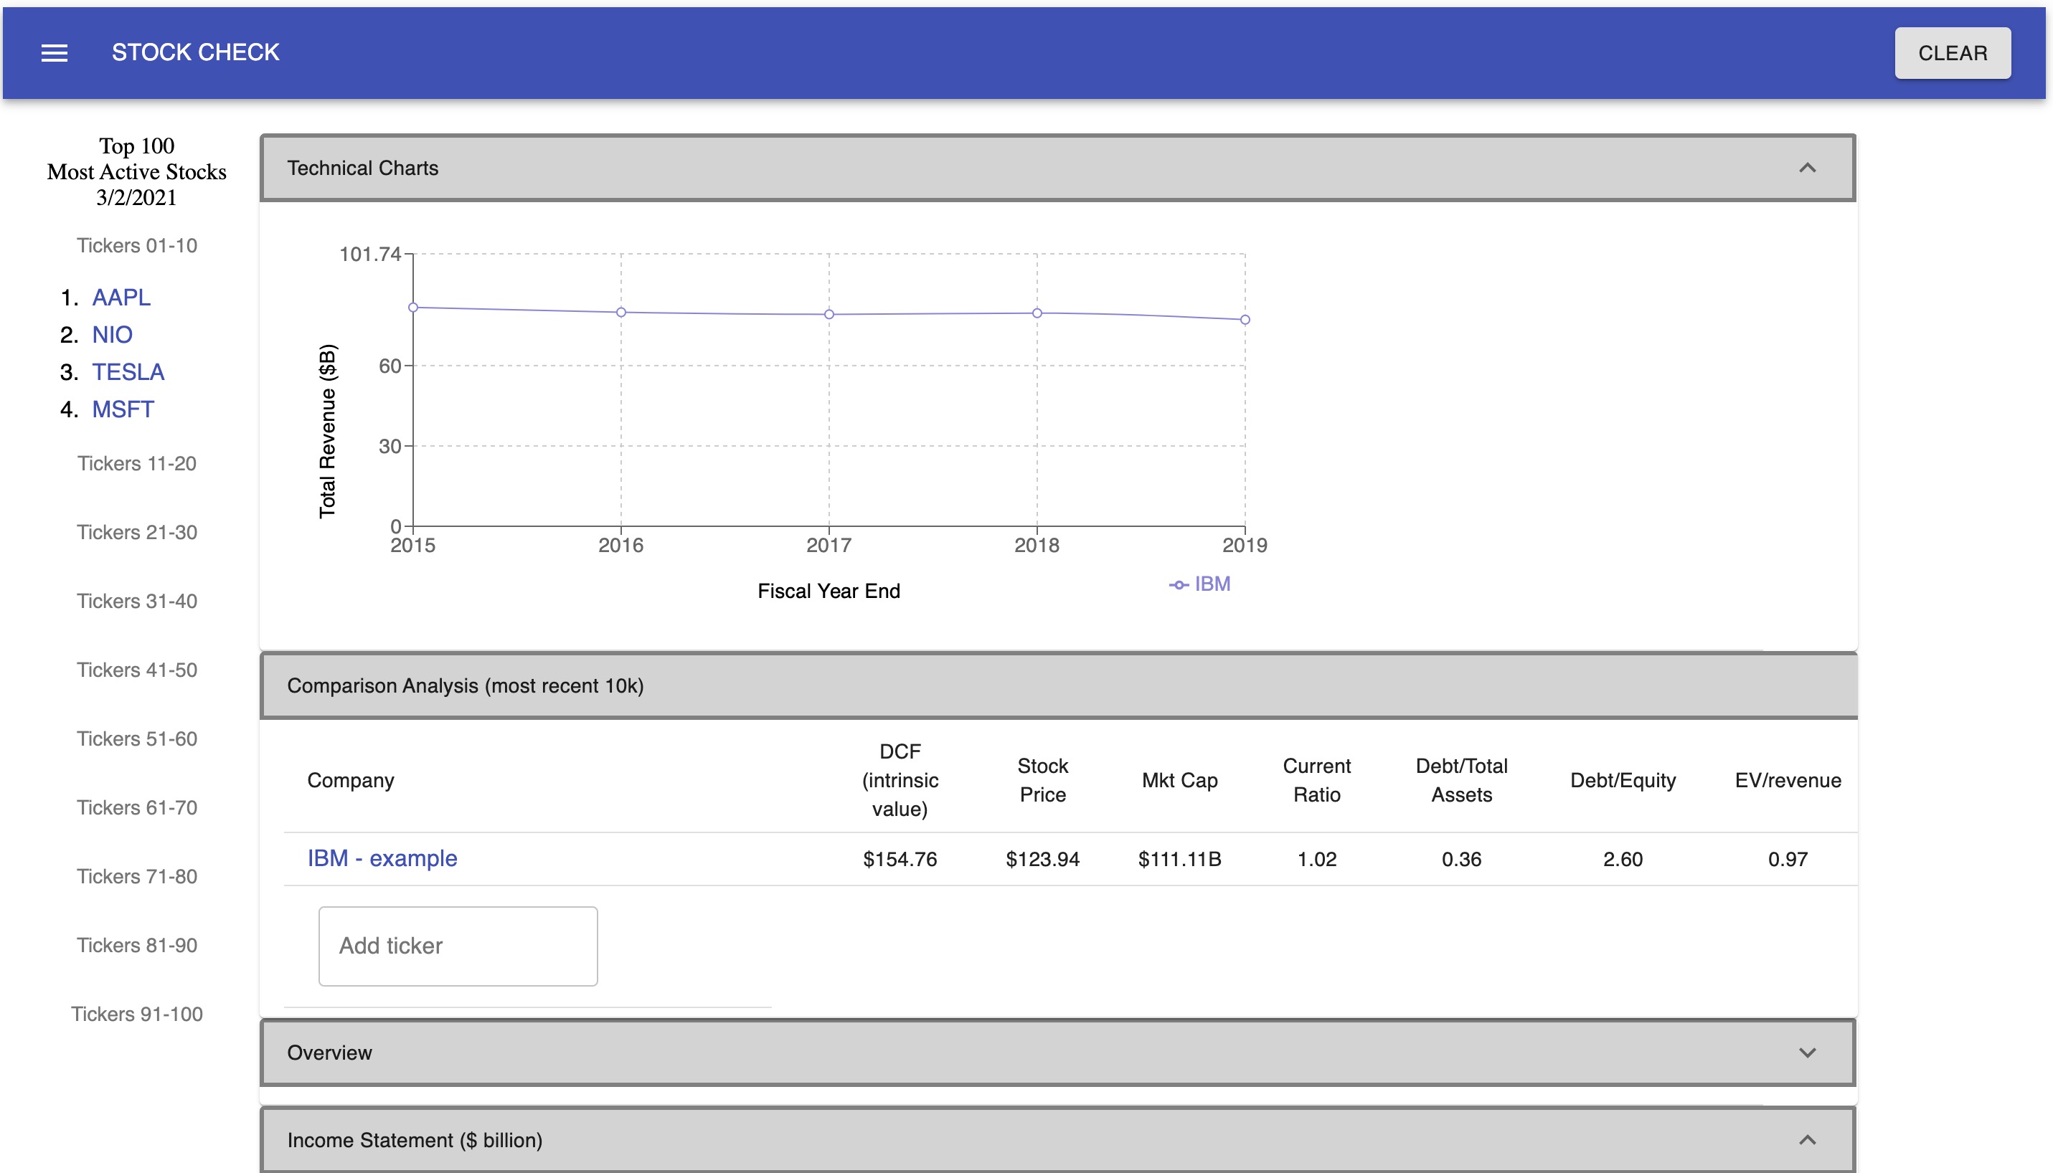Viewport: 2053px width, 1173px height.
Task: Open the MSFT ticker link
Action: tap(123, 409)
